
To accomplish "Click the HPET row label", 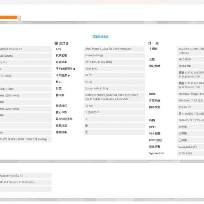I will coord(153,127).
